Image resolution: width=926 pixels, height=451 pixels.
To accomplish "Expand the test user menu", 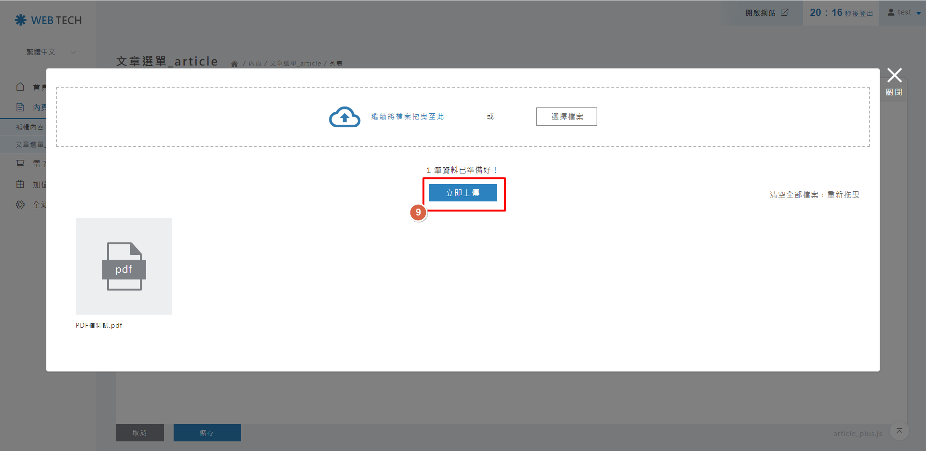I will tap(904, 13).
